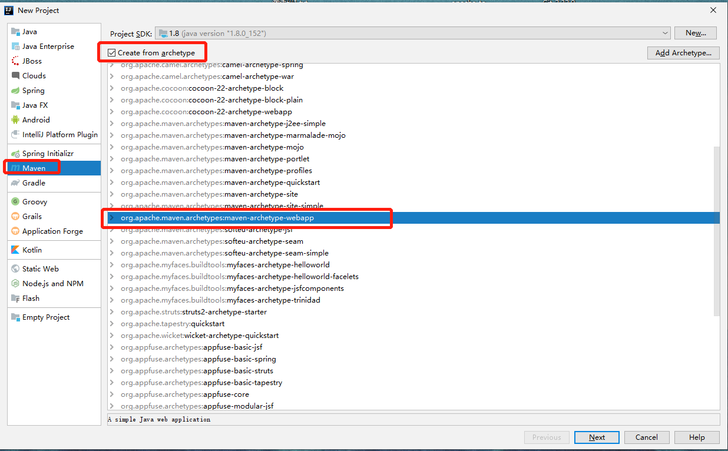
Task: Click the Clouds icon
Action: click(15, 76)
